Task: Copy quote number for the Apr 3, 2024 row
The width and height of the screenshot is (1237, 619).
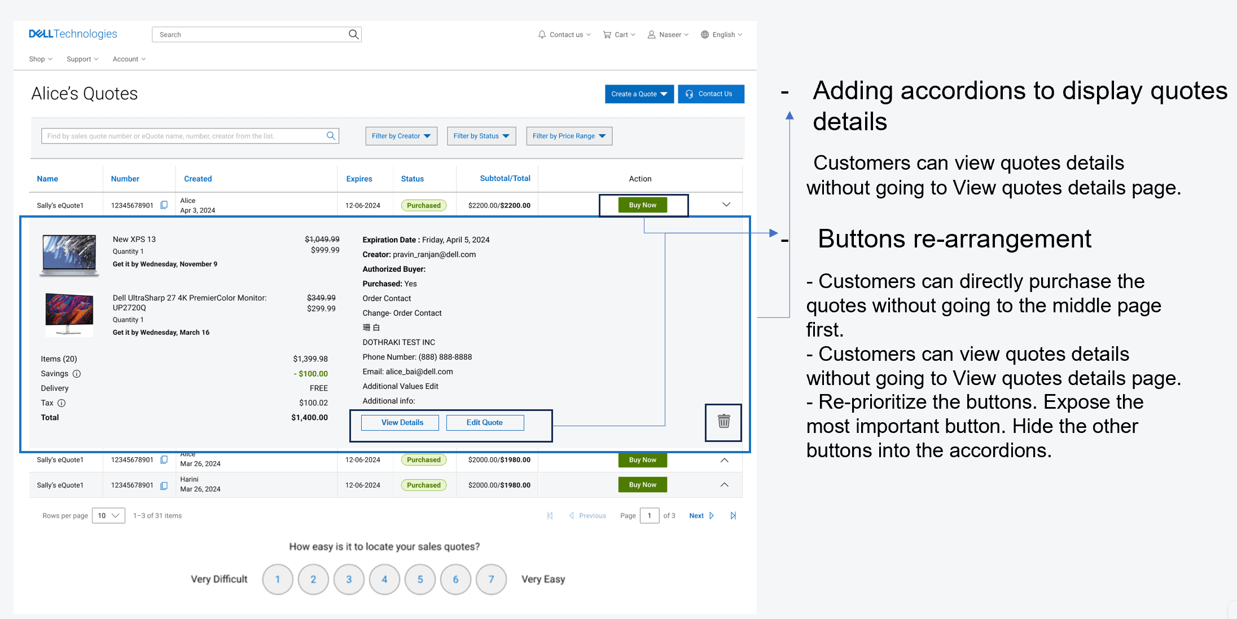Action: (164, 205)
